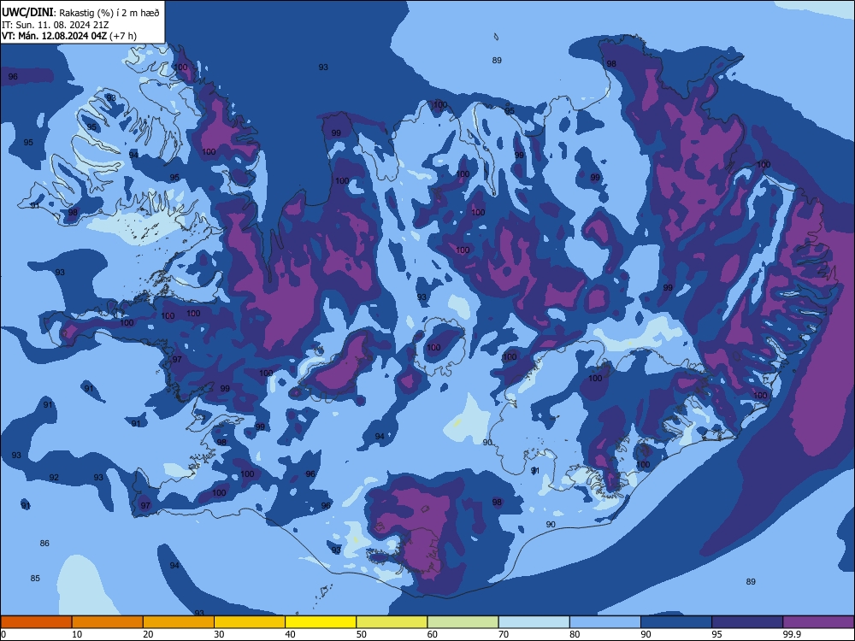Image resolution: width=855 pixels, height=641 pixels.
Task: Select the 30–40 golden legend swatch
Action: [250, 622]
